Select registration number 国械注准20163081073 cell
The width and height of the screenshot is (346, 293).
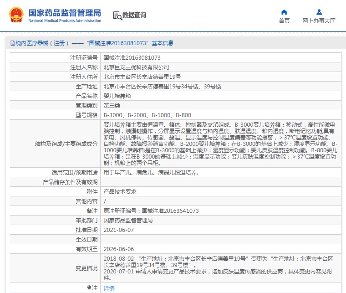coord(132,57)
